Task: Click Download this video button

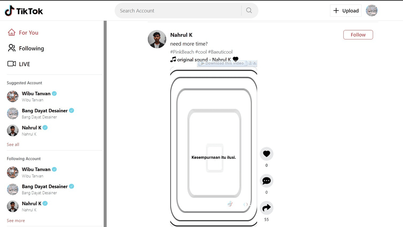Action: (x=222, y=63)
